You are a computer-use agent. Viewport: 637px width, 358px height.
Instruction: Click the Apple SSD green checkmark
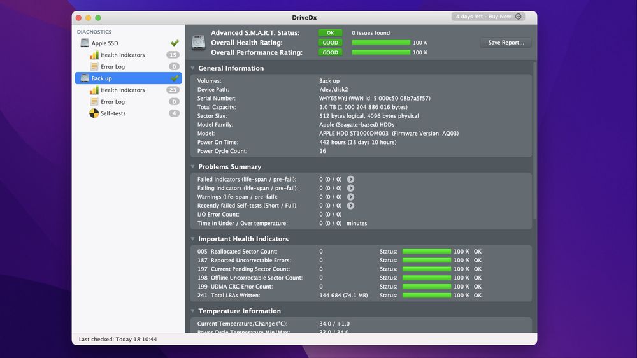click(x=175, y=43)
